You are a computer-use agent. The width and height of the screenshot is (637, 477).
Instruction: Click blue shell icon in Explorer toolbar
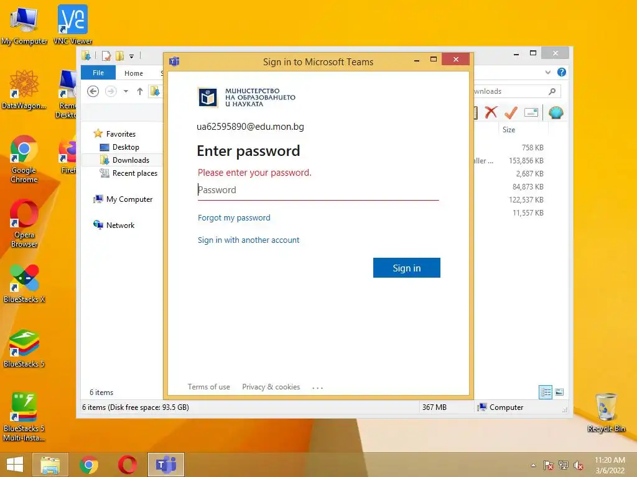tap(556, 112)
